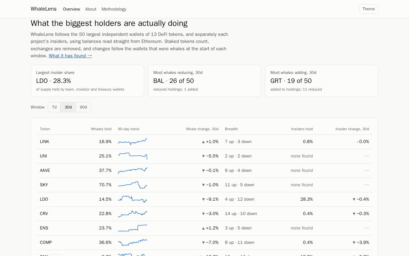Sort by the Breadth column header
The height and width of the screenshot is (256, 409).
(231, 129)
